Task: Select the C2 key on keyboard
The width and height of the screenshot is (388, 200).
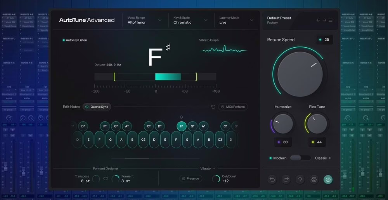Action: click(x=143, y=140)
